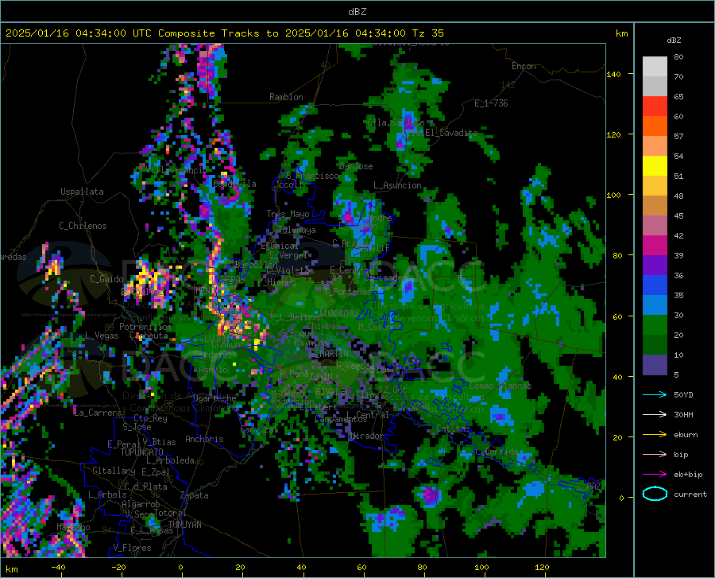Select the light orange 54-57 dBZ swatch
The height and width of the screenshot is (578, 715).
(655, 146)
